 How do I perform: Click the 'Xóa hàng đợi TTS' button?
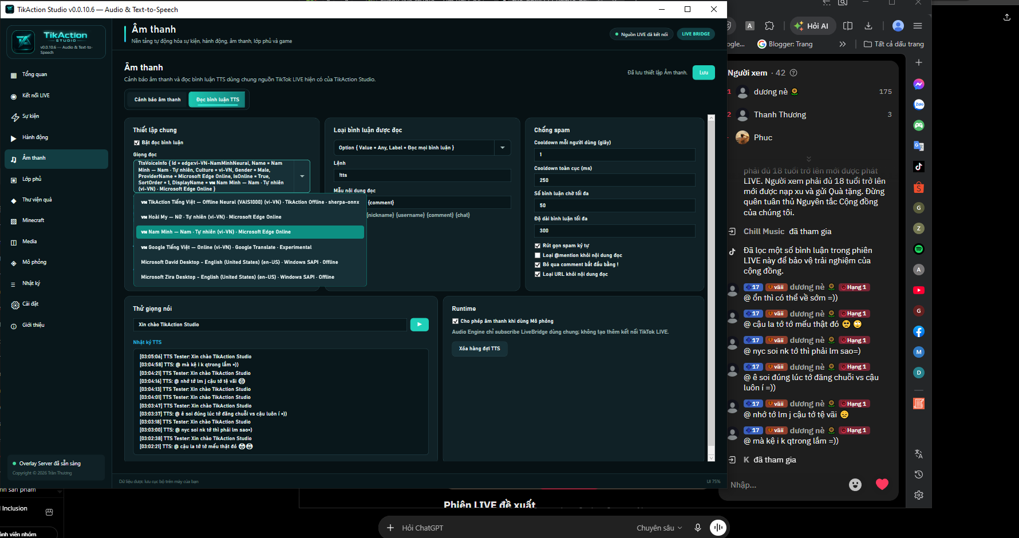[x=479, y=349]
